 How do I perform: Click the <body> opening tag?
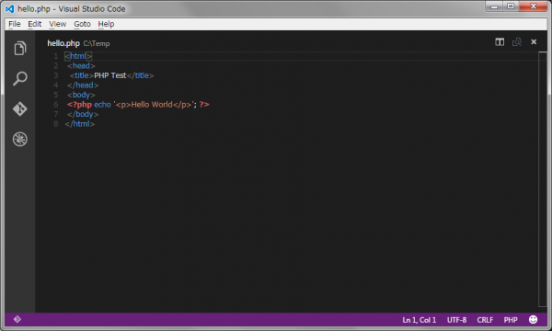(x=81, y=95)
